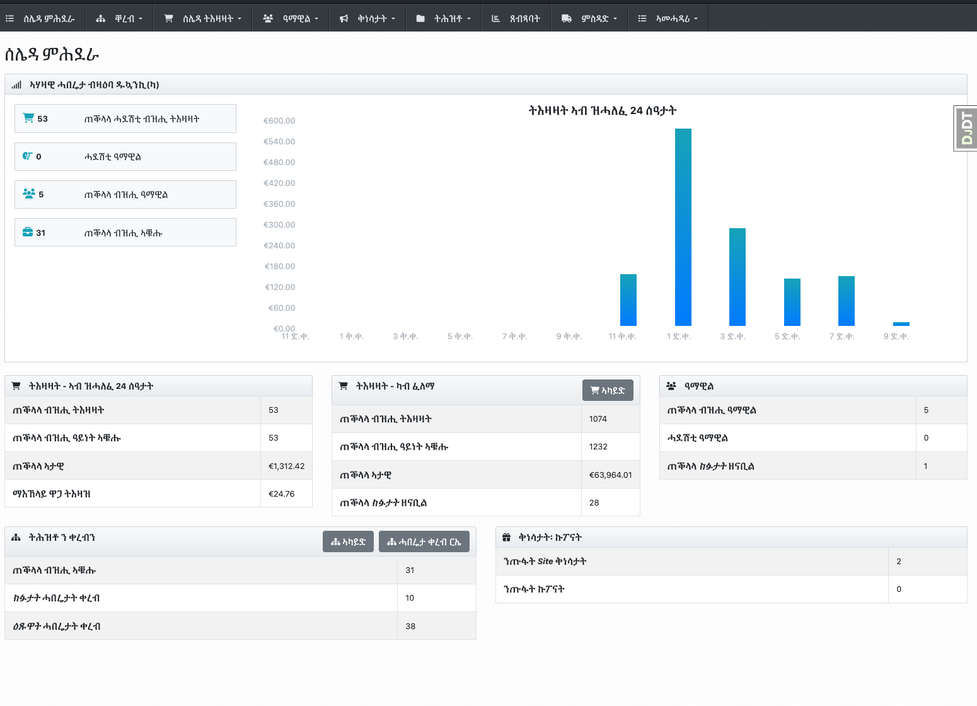Click the abandoned-cart icon on the 0 ሓጺሽቲ ዓማዊል card

click(x=28, y=156)
